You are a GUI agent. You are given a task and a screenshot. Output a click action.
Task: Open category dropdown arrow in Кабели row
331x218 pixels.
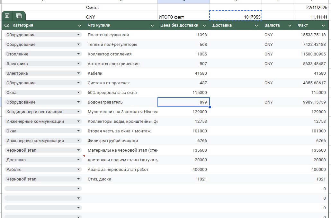pos(78,73)
